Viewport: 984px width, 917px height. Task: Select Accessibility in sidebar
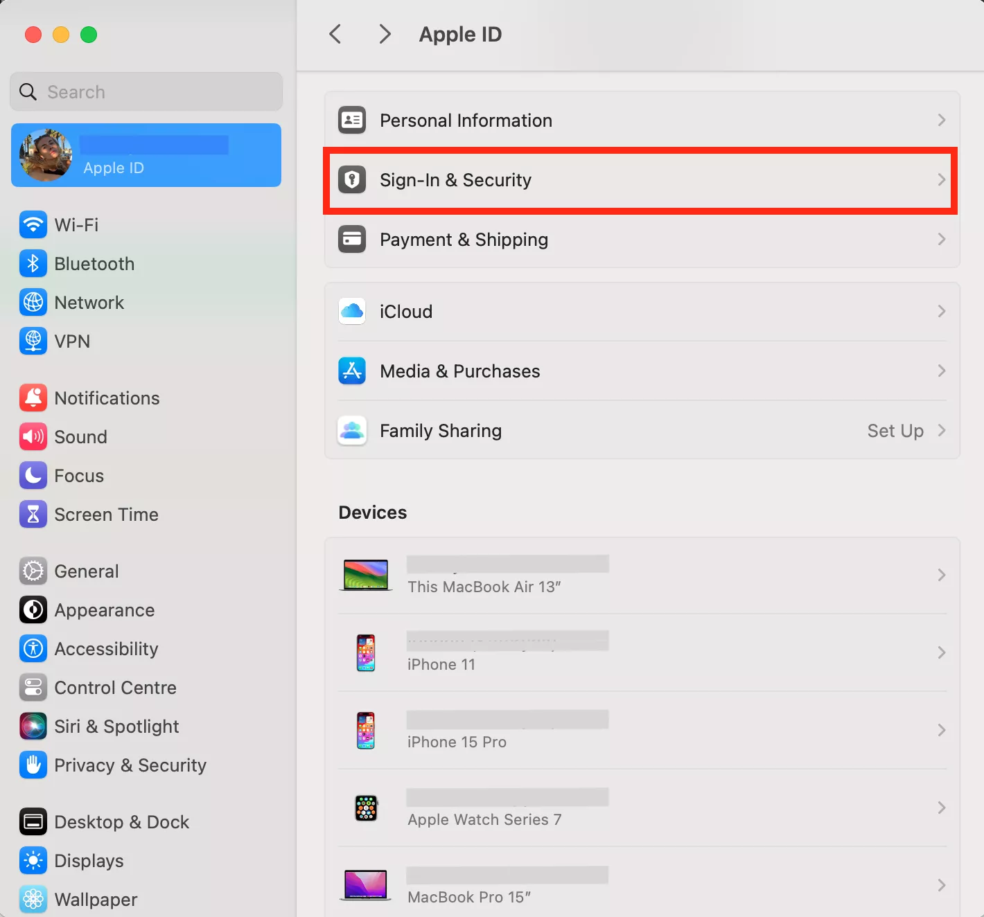coord(106,649)
